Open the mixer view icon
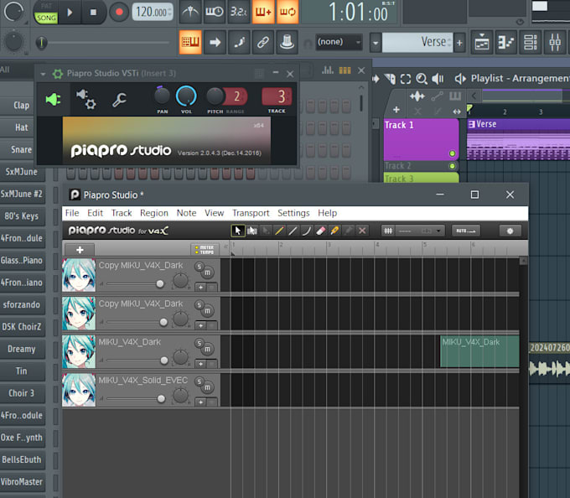The height and width of the screenshot is (498, 570). click(555, 43)
